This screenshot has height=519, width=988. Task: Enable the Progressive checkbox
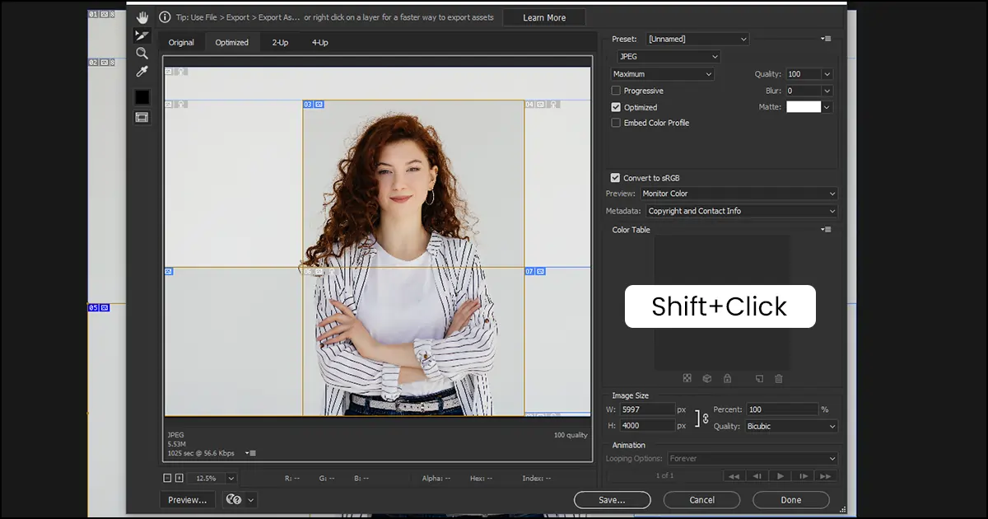615,90
